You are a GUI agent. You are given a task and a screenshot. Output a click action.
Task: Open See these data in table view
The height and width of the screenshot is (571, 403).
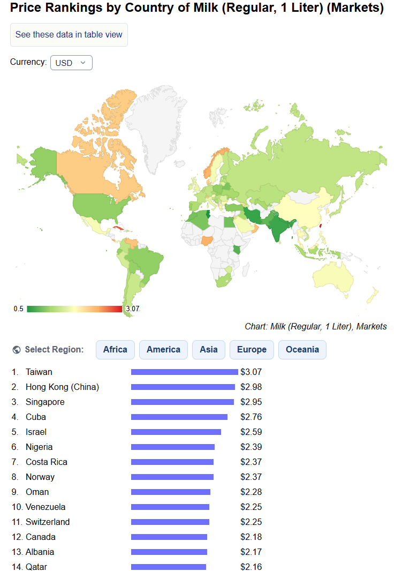(69, 35)
